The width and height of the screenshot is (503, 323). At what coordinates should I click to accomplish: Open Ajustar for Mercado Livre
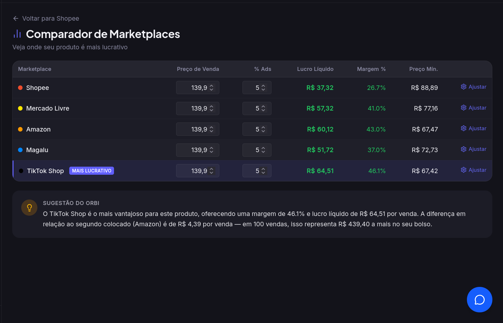pos(473,108)
